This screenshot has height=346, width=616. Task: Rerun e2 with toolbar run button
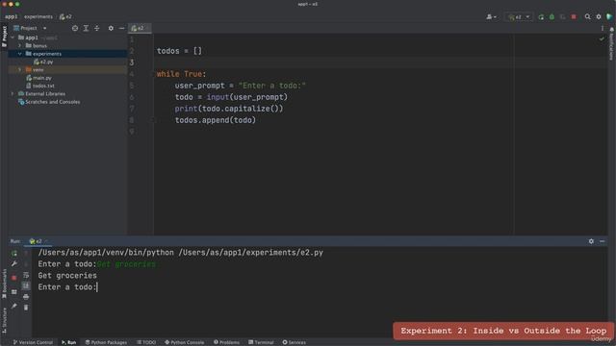tap(541, 17)
